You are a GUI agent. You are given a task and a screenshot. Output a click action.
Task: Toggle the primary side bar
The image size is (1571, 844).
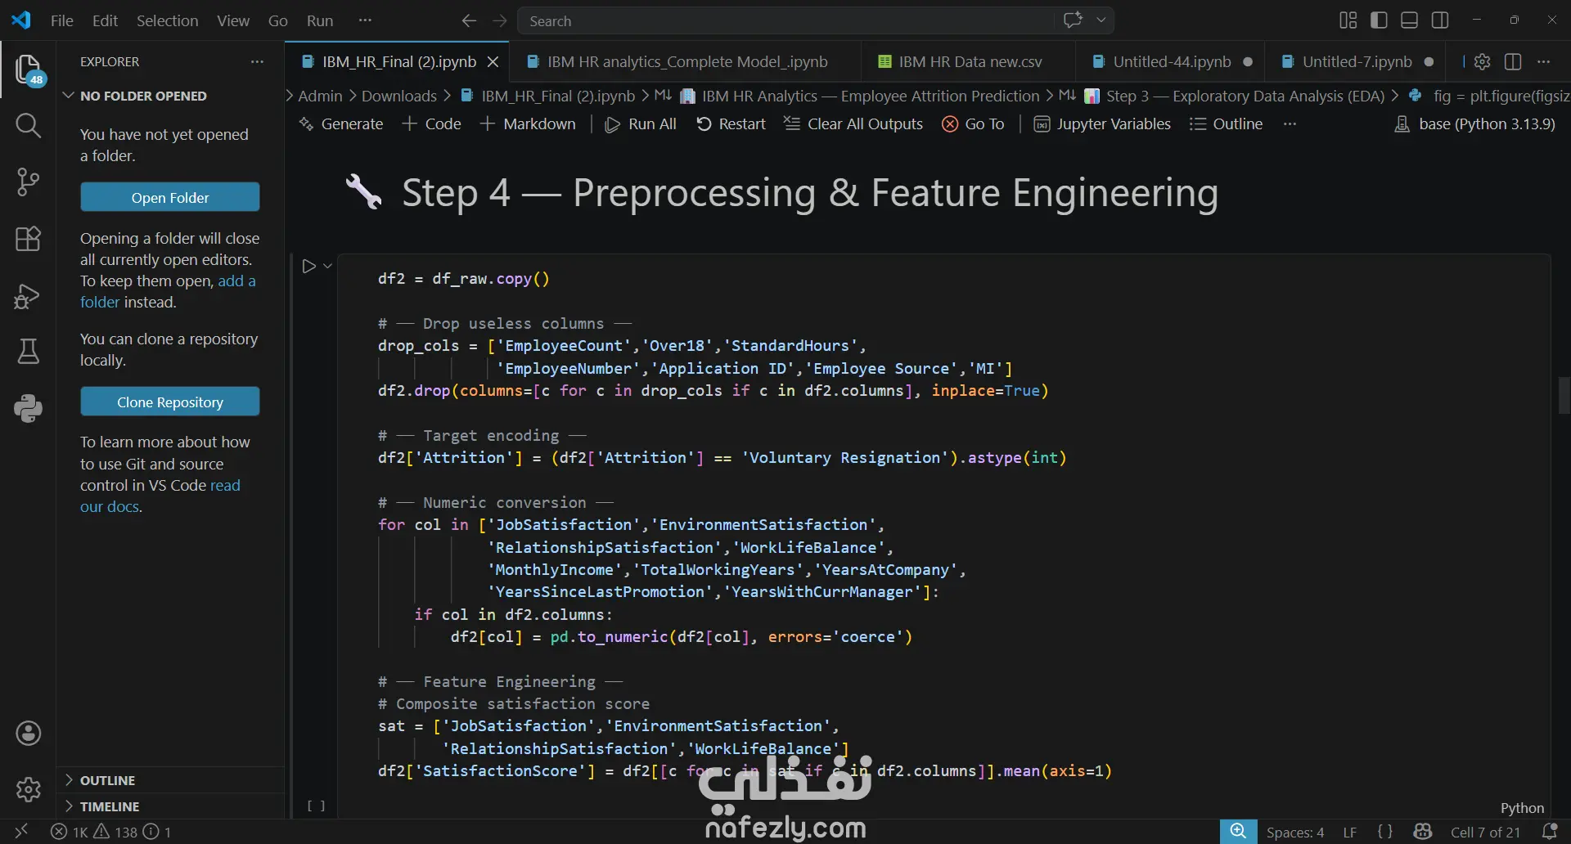pos(1379,20)
